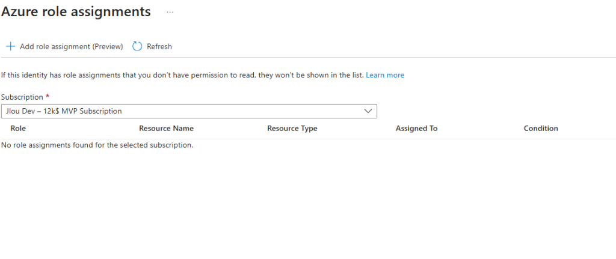Click the 'No role assignments found' message
This screenshot has width=616, height=259.
pos(97,145)
